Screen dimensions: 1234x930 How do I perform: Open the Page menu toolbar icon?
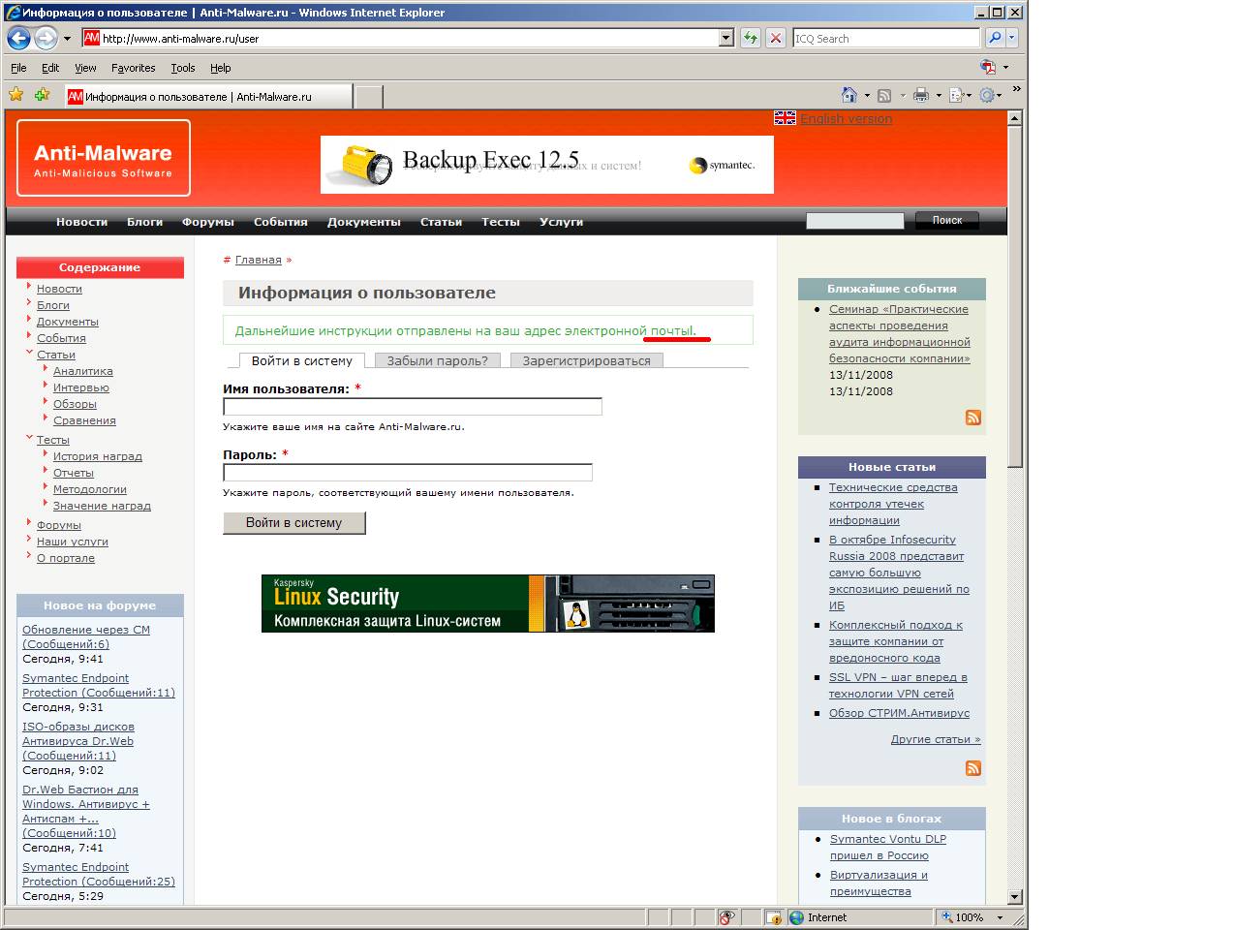956,95
